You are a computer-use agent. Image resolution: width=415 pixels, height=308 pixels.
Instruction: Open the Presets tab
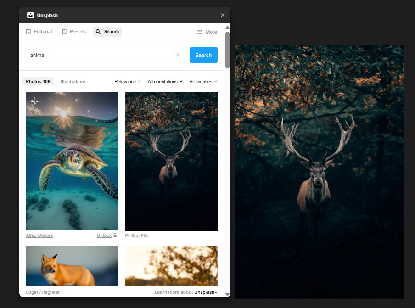click(x=74, y=32)
